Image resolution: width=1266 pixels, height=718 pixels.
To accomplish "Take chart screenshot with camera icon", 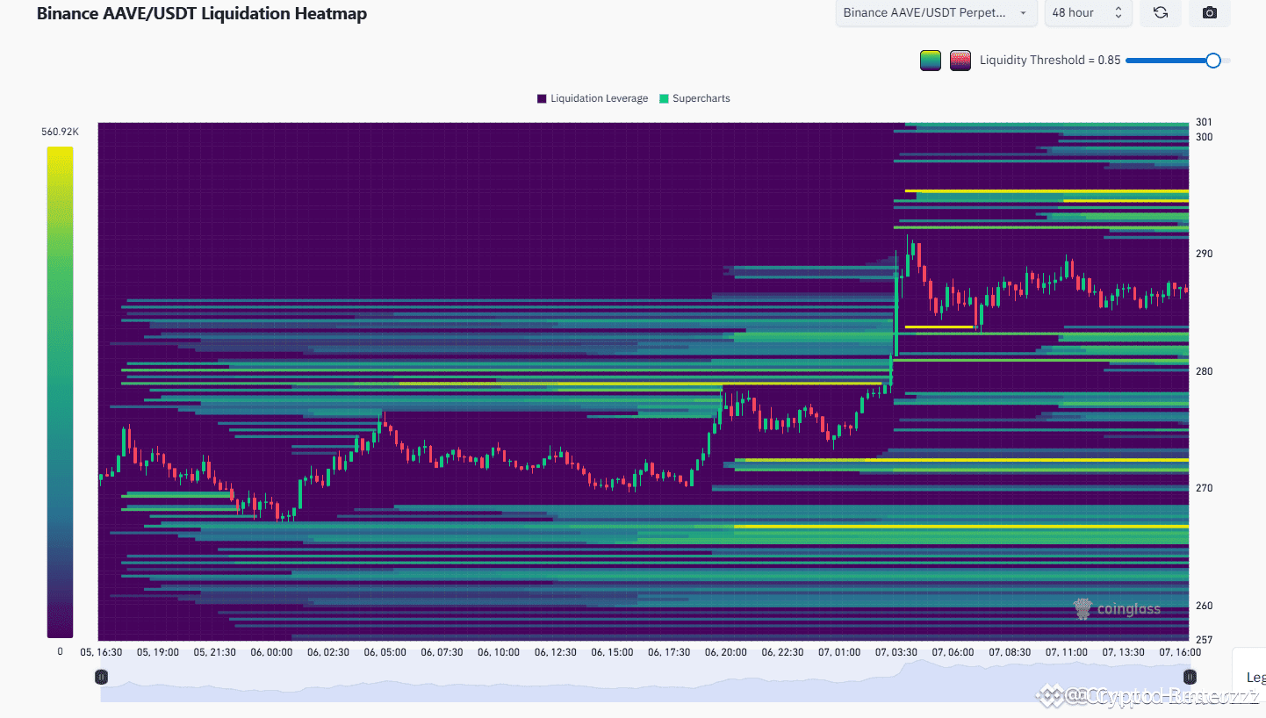I will 1209,12.
